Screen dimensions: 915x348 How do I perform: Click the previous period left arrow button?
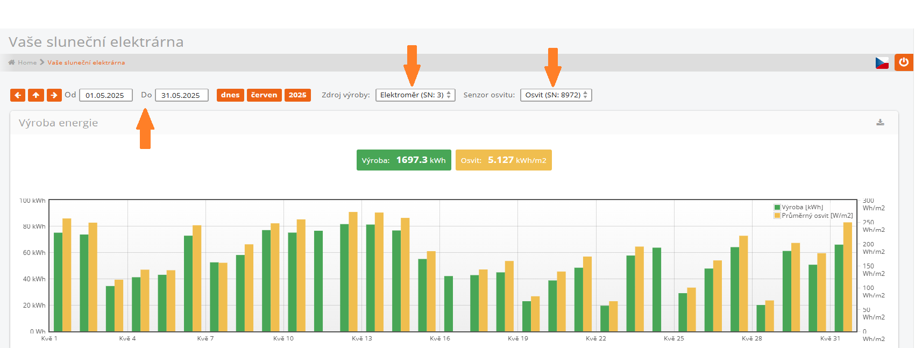click(x=18, y=95)
